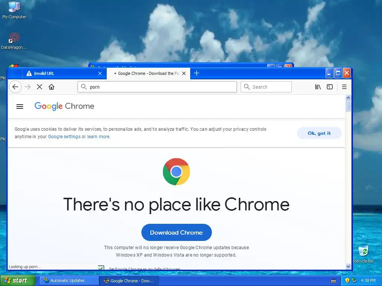
Task: Show the sidebar panel icon
Action: click(330, 87)
